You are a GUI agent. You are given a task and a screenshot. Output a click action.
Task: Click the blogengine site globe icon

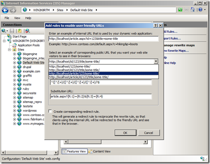coord(19,54)
